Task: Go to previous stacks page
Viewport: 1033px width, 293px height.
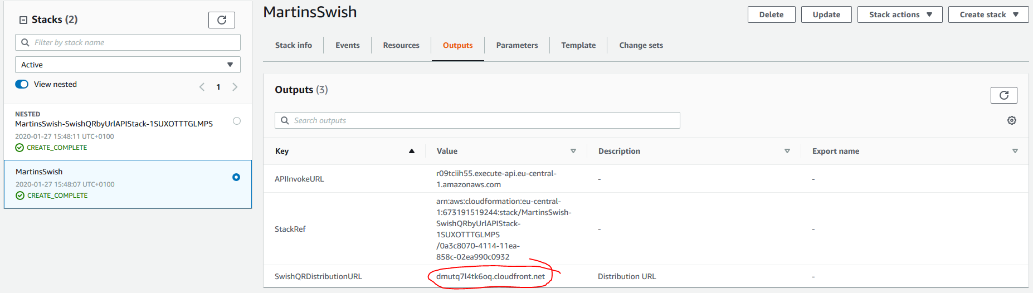Action: pos(202,87)
